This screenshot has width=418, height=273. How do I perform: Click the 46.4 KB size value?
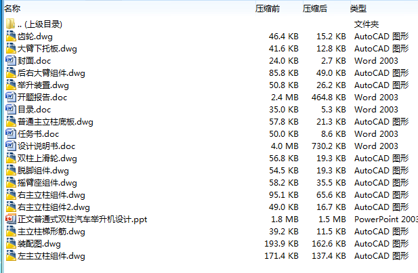click(284, 37)
